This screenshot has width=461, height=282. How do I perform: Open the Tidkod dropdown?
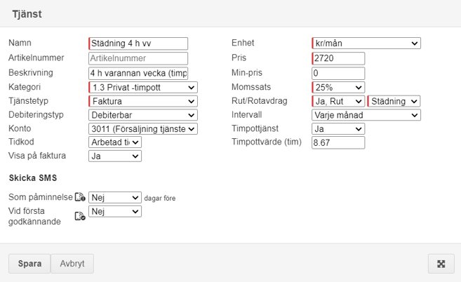pos(115,142)
